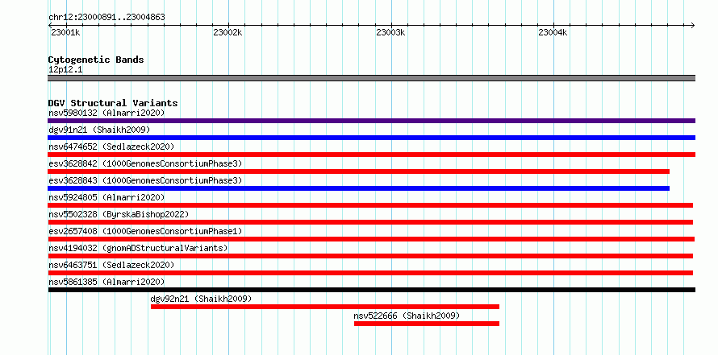Click the red dgv92n21 variant bar
The image size is (718, 355).
[x=325, y=307]
